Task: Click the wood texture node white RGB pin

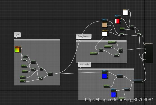Action: [108, 21]
